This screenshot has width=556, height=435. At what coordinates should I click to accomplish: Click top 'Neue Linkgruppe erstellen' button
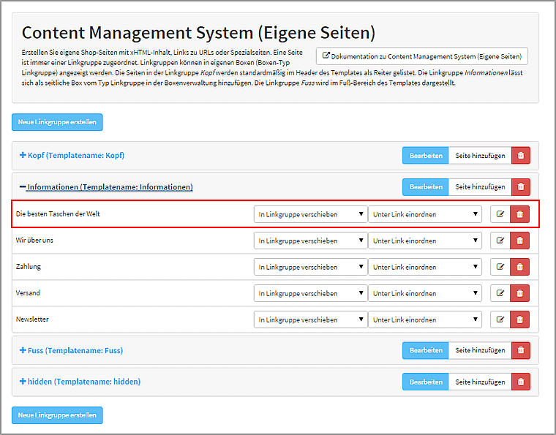57,122
